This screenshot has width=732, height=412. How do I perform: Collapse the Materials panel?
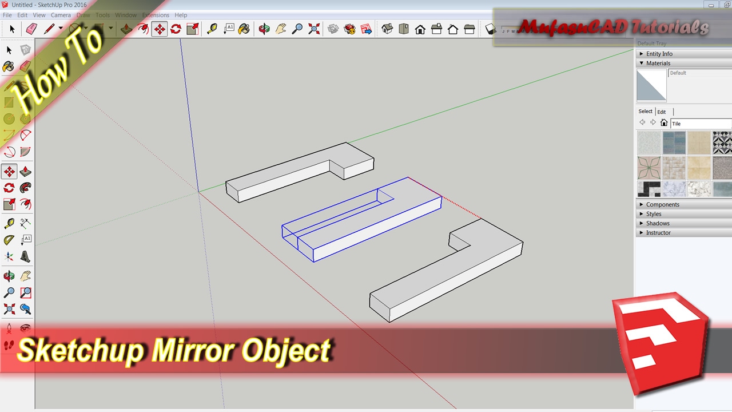pyautogui.click(x=684, y=63)
